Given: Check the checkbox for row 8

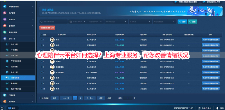Looking at the screenshot, I should 42,78.
